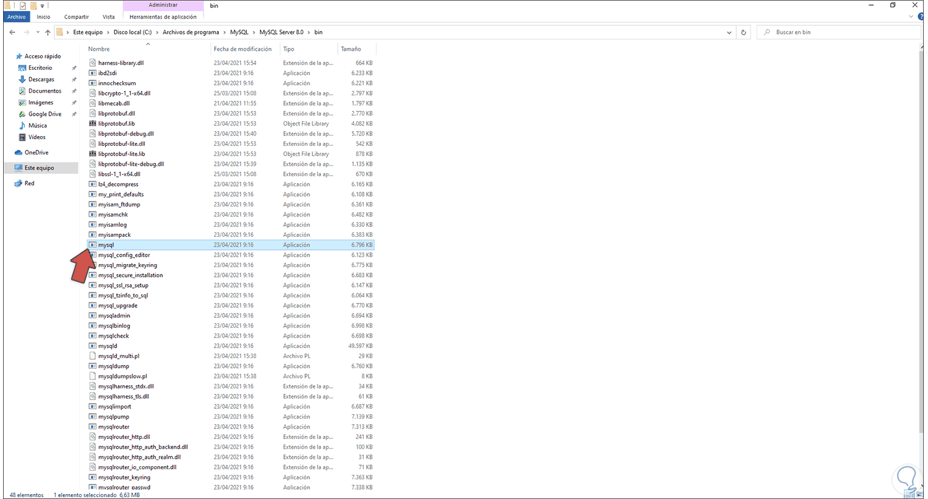Image resolution: width=928 pixels, height=499 pixels.
Task: Open the Herramientas de aplicación tab
Action: [163, 17]
